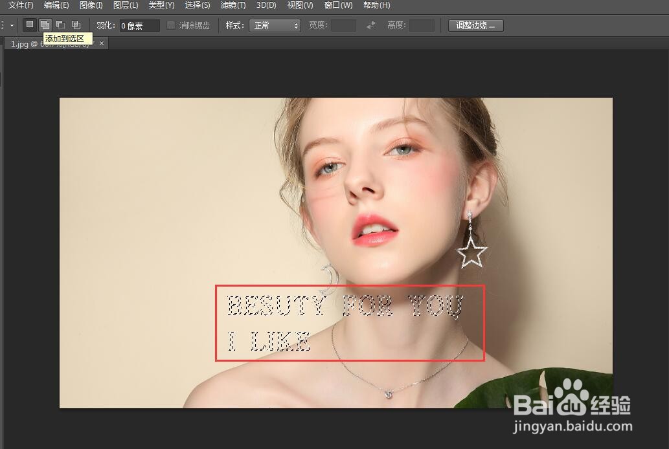The image size is (669, 449).
Task: Open the 滤镜(T) menu
Action: point(233,5)
